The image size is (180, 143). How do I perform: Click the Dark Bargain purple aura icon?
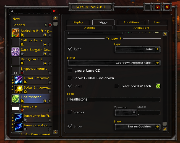15,52
